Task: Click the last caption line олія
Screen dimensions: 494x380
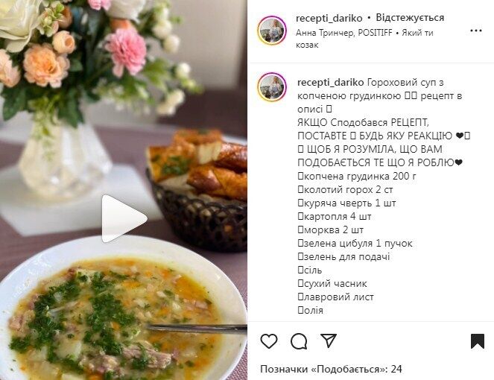Action: (x=310, y=311)
